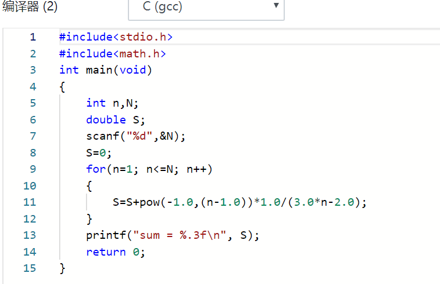The width and height of the screenshot is (440, 284).
Task: Click the compiler dropdown arrow
Action: pos(276,5)
